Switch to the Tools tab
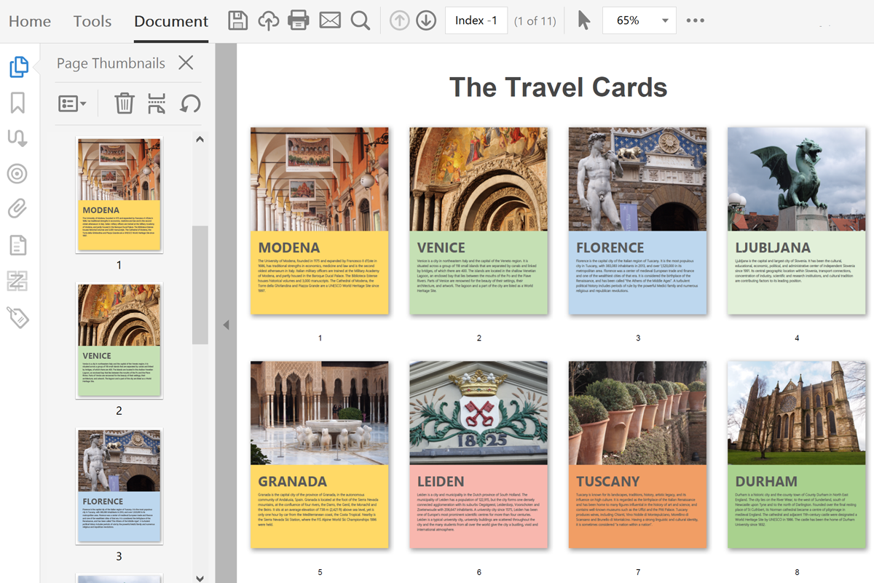The image size is (874, 583). (92, 21)
